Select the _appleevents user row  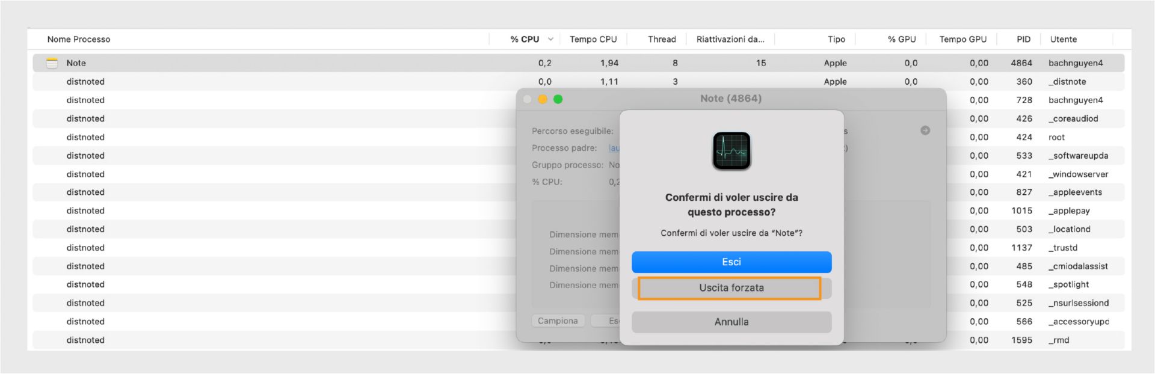tap(578, 192)
